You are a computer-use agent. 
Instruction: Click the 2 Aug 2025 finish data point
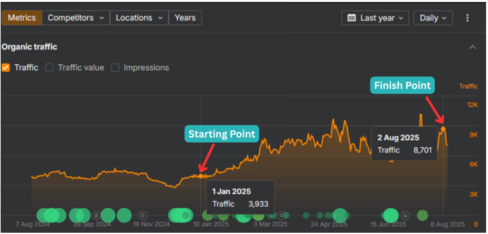point(443,129)
